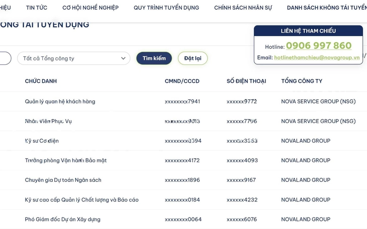Click NOVA SERVICE GROUP in Quản lý row

[318, 101]
